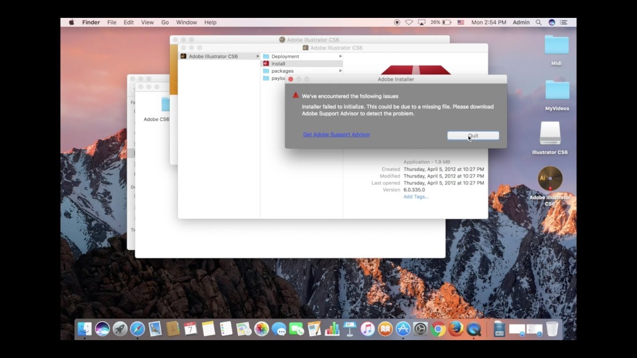
Task: Open the Finder menu
Action: pos(91,22)
